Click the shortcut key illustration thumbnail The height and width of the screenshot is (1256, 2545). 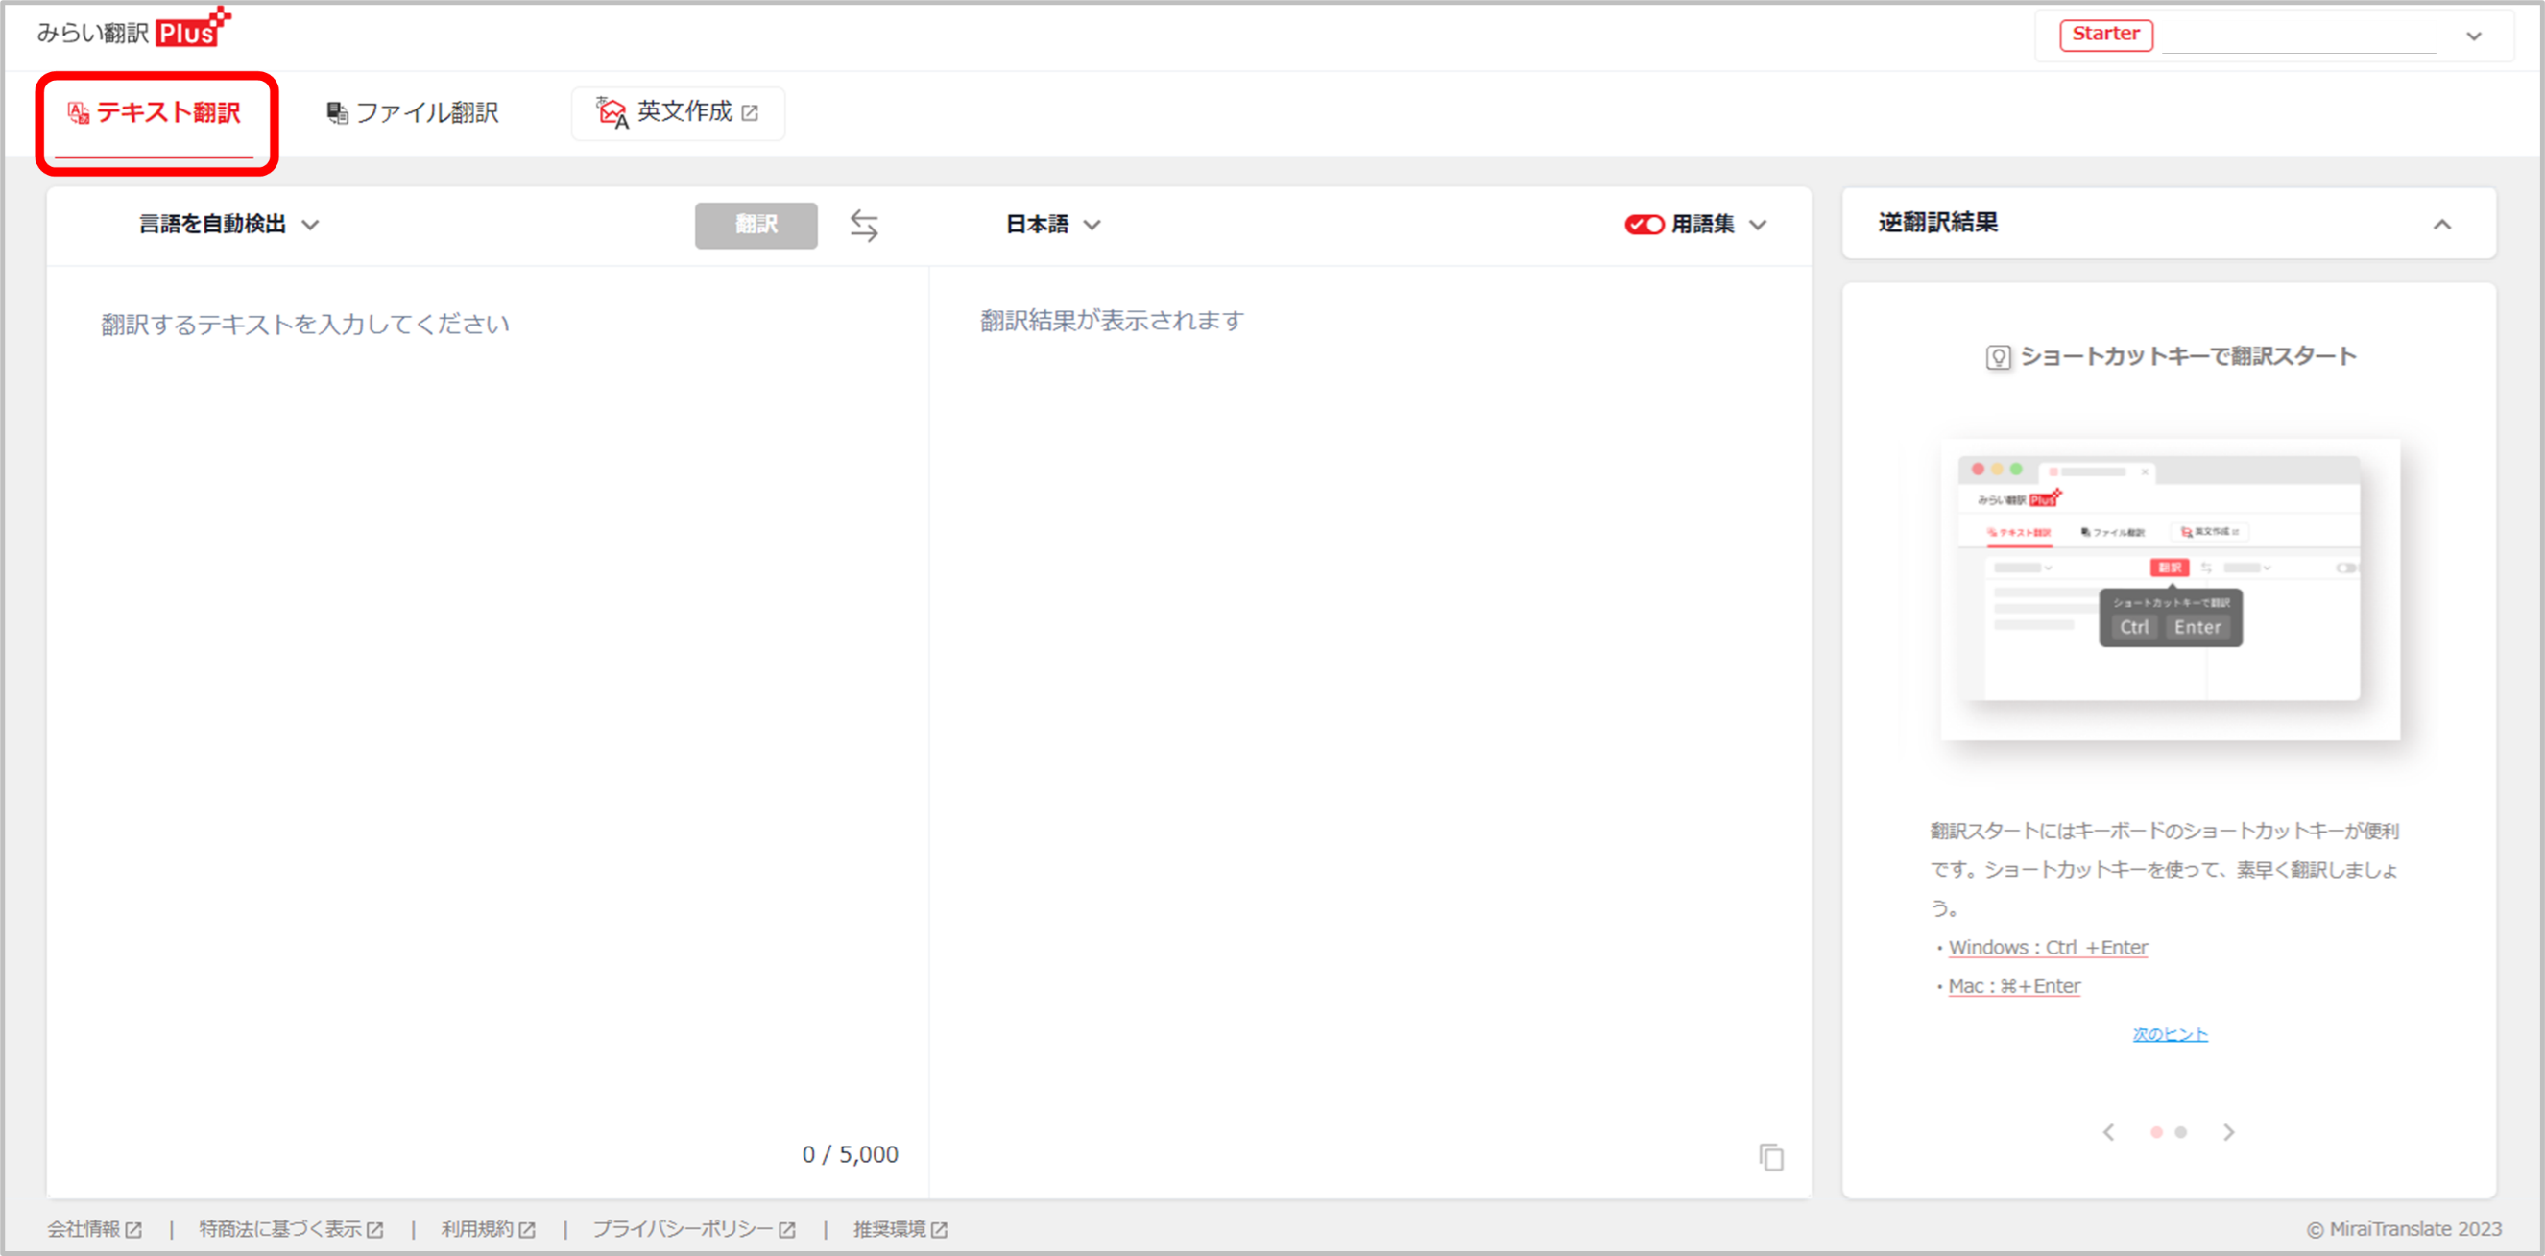2170,589
